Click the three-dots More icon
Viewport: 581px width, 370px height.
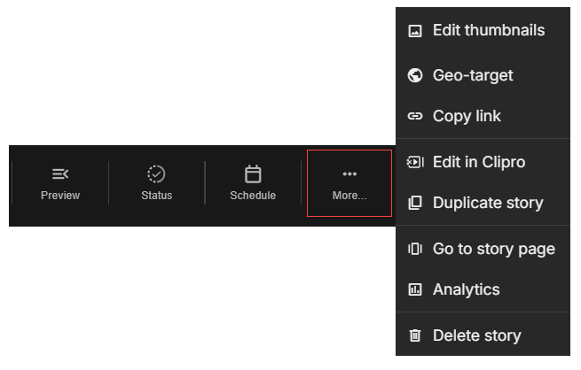pyautogui.click(x=349, y=173)
